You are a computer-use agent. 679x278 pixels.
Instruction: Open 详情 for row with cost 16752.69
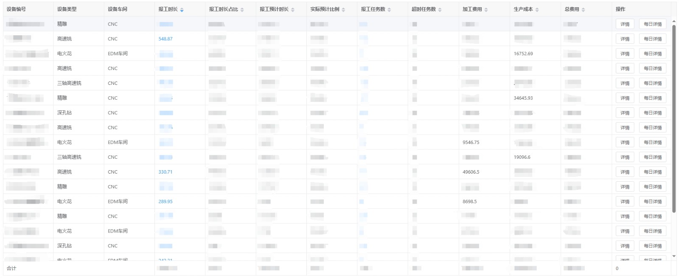coord(625,54)
